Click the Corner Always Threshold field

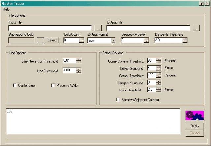[x=152, y=61]
